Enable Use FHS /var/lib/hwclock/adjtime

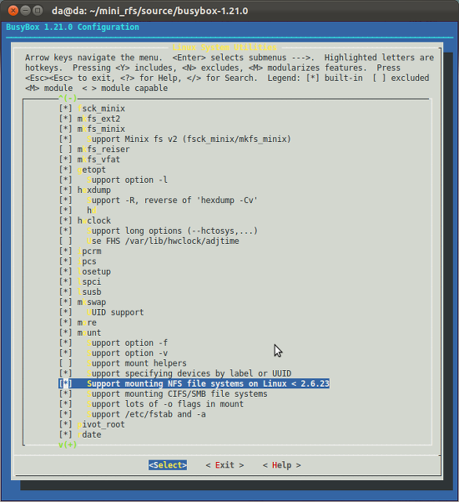pos(66,241)
